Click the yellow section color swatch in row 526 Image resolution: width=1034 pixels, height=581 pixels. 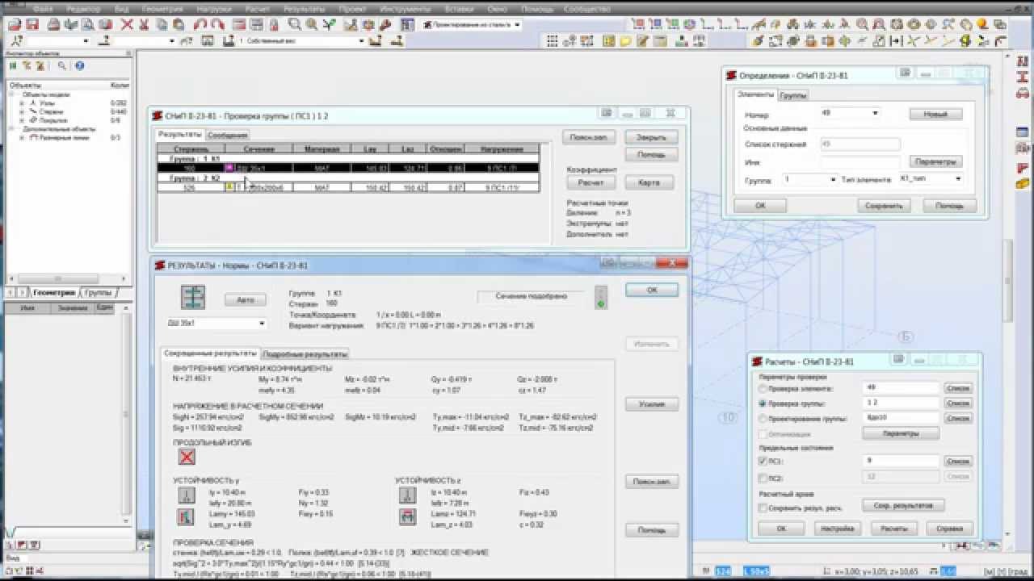(x=229, y=187)
